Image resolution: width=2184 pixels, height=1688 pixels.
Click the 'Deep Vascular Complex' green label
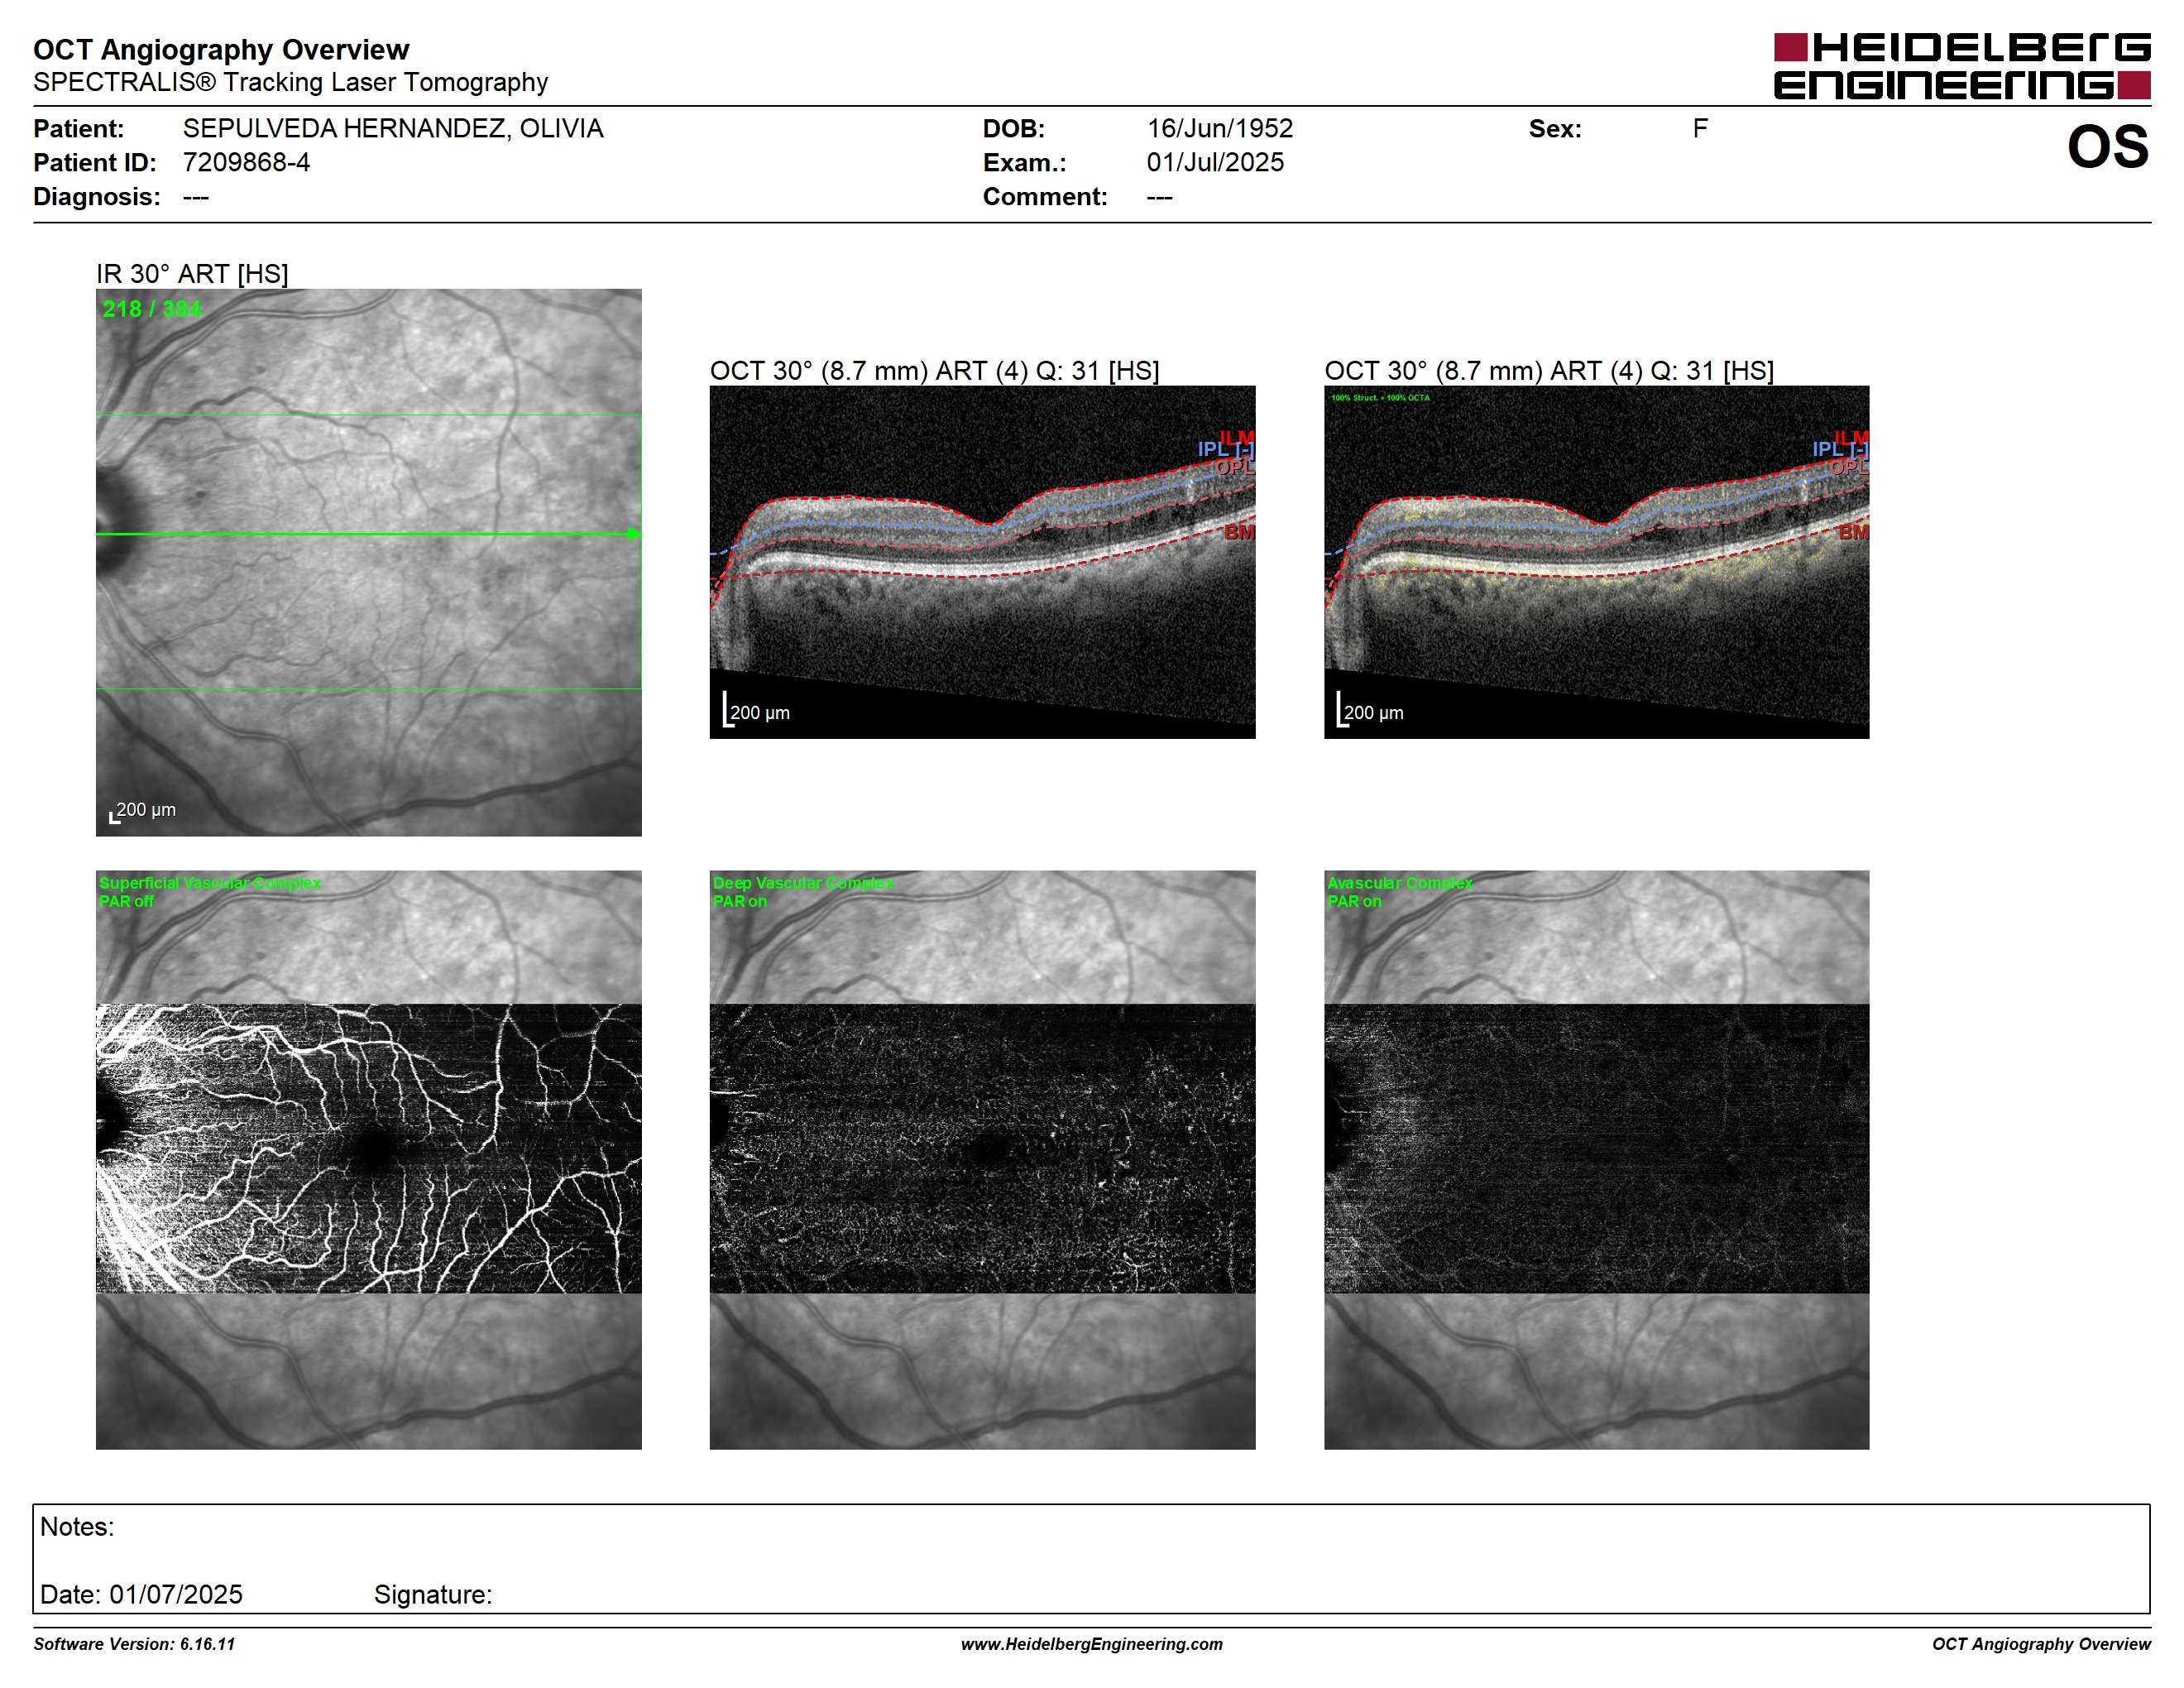[803, 883]
